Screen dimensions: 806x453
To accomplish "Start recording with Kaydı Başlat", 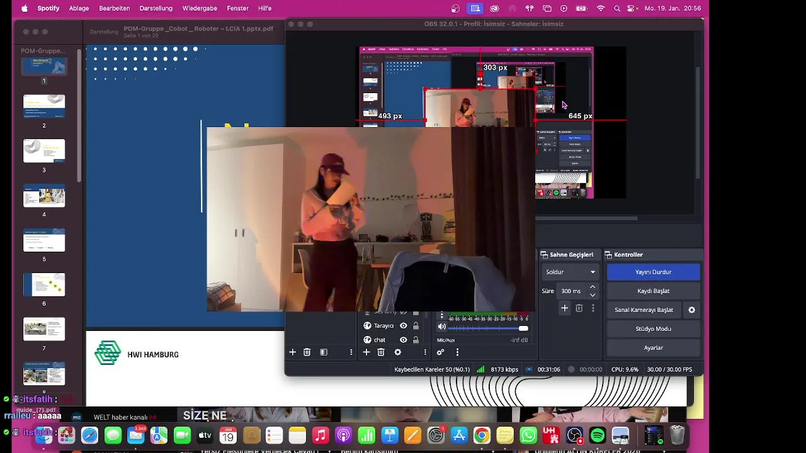I will click(x=653, y=291).
